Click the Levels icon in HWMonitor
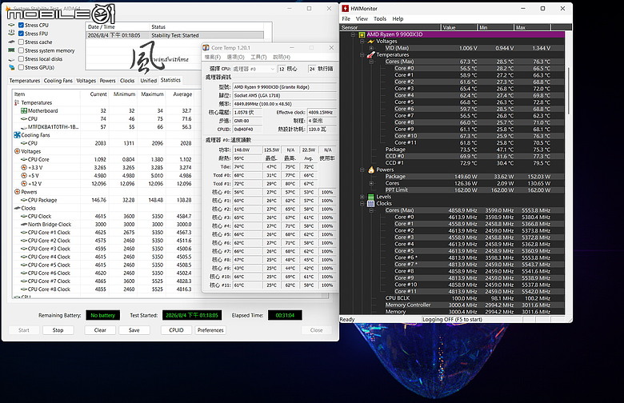 tap(371, 197)
